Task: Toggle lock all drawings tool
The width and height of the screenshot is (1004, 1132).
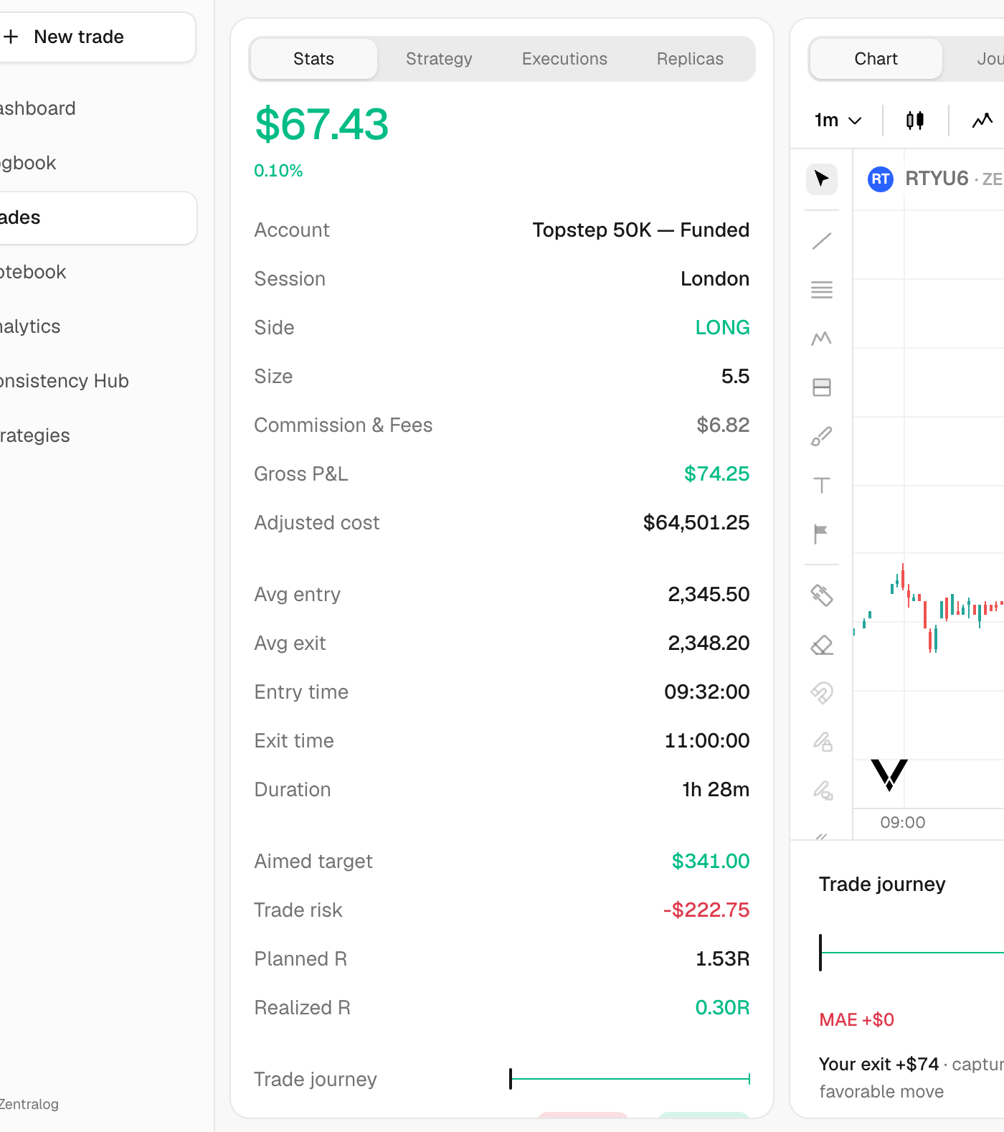Action: [822, 742]
